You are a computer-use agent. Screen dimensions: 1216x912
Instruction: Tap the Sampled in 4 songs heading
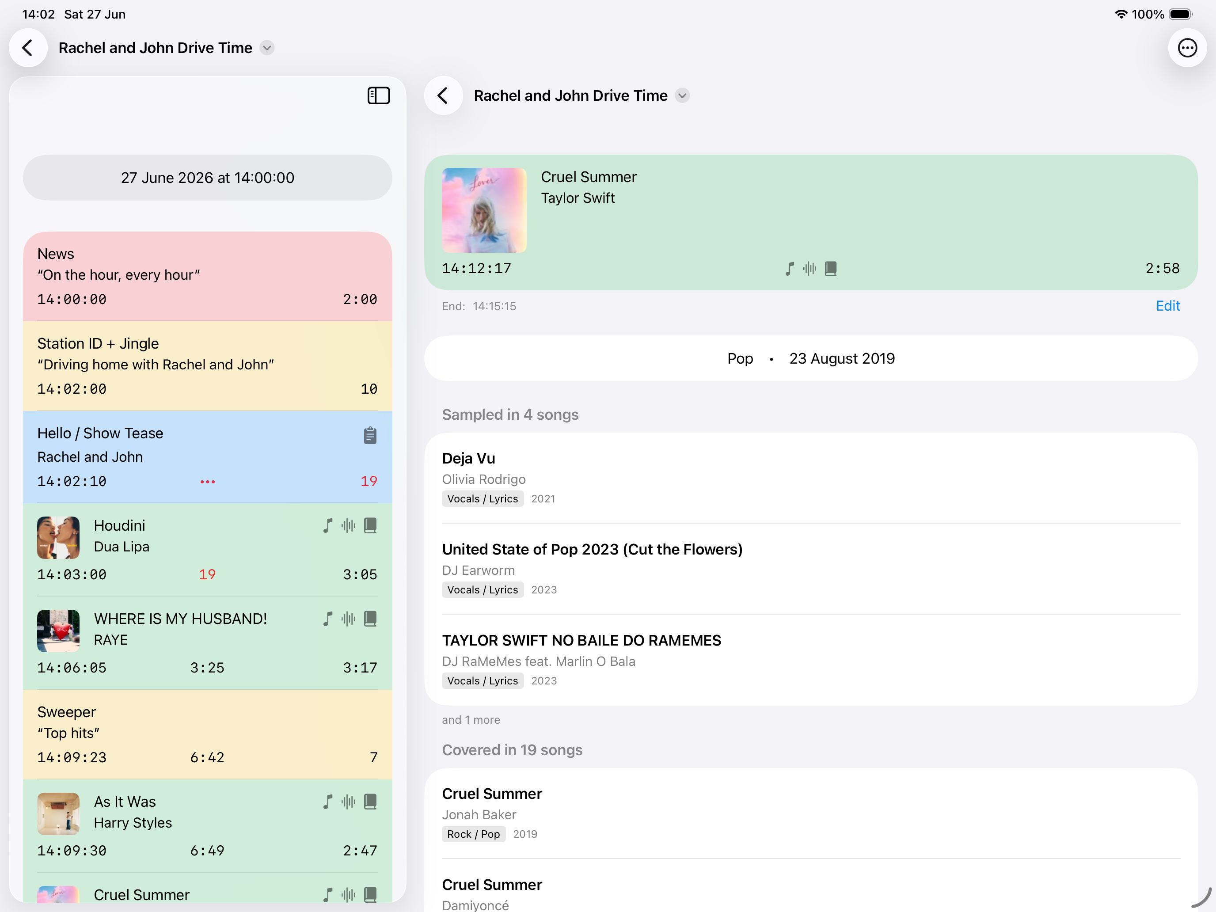(510, 415)
